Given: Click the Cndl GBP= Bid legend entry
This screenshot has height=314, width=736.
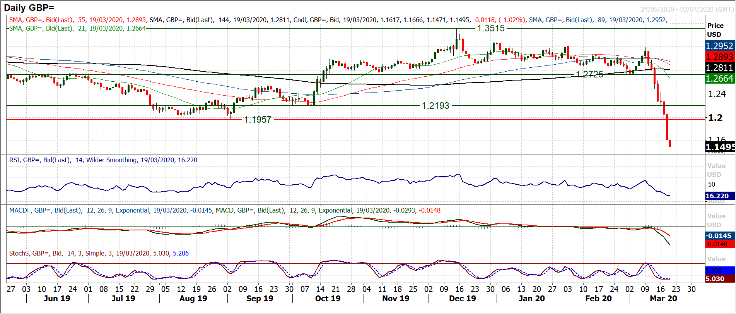Looking at the screenshot, I should (x=409, y=20).
